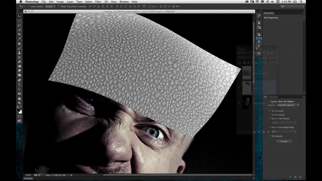
Task: Open the 3D panel flyout menu
Action: pos(304,97)
